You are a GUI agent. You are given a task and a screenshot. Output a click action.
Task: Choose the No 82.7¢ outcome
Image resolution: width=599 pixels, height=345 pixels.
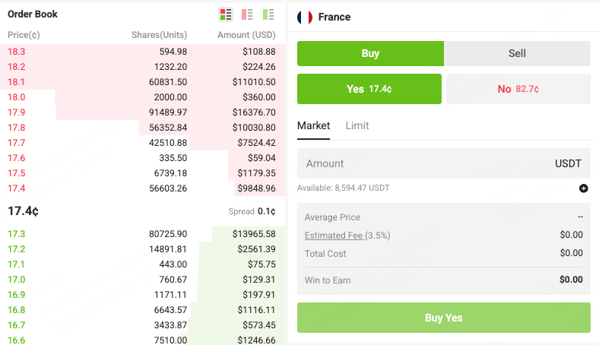pyautogui.click(x=518, y=89)
